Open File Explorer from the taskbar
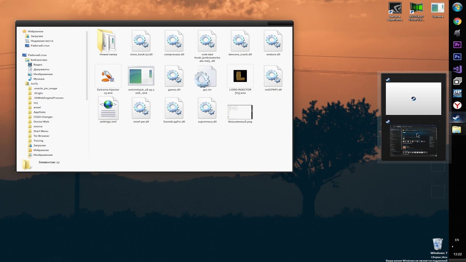This screenshot has width=466, height=262. tap(457, 130)
